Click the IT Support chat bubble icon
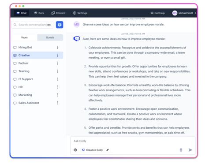This screenshot has height=168, width=209. pyautogui.click(x=15, y=79)
